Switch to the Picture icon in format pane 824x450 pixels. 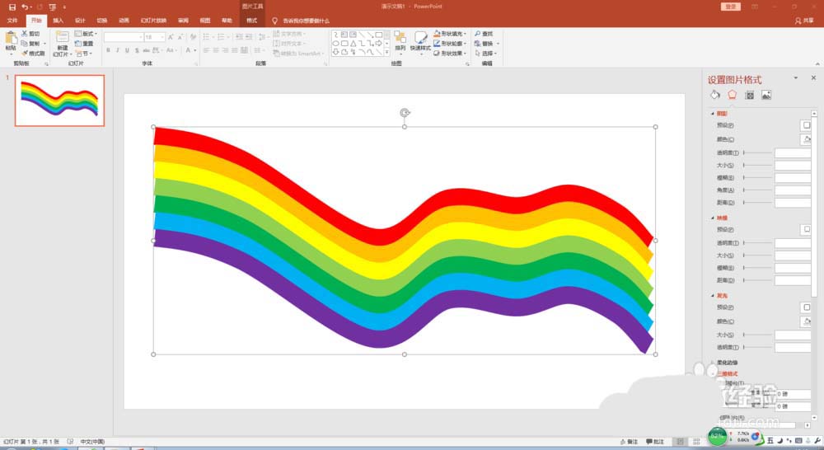(x=766, y=96)
